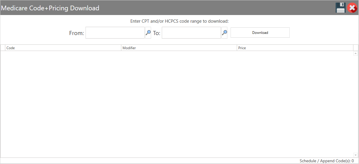Sort by the Code column header
Screen dimensions: 359x164
coord(63,48)
